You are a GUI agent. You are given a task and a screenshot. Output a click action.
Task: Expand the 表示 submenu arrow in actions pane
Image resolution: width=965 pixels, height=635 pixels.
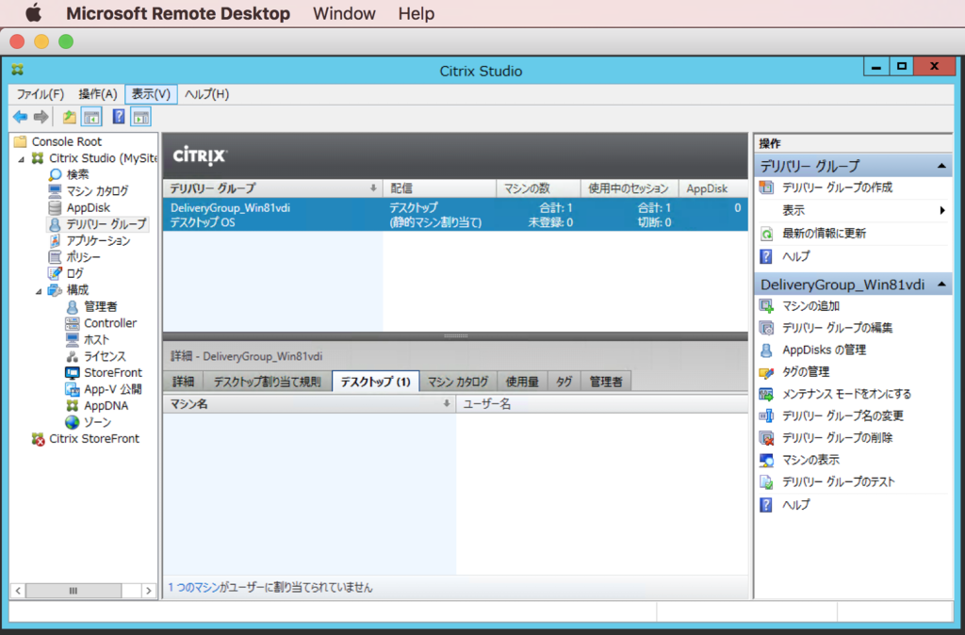(x=942, y=210)
